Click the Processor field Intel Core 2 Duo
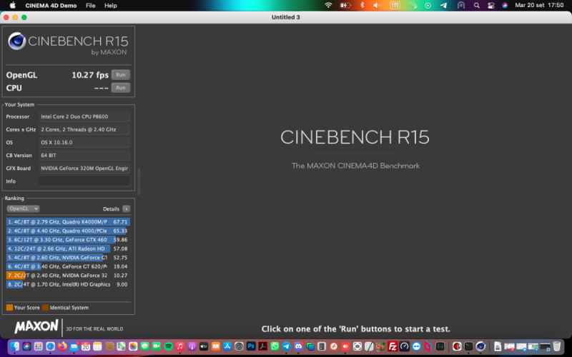Image resolution: width=572 pixels, height=357 pixels. pyautogui.click(x=84, y=116)
